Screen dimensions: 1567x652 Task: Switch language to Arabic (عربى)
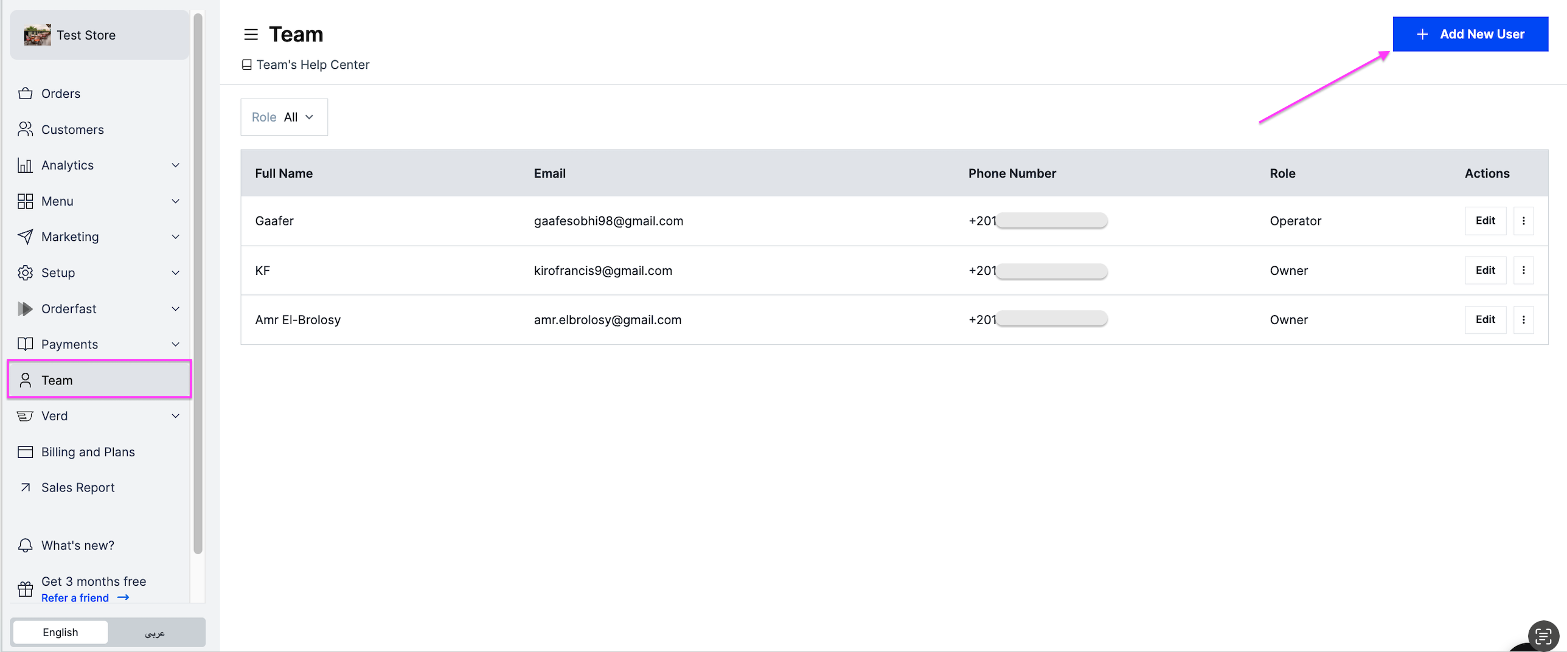155,633
